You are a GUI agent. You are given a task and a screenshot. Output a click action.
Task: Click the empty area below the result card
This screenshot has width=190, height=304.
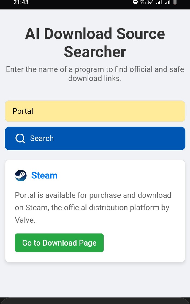[95, 279]
